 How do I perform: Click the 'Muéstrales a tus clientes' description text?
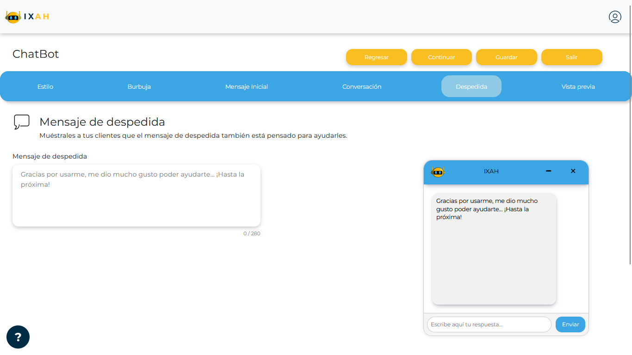tap(193, 136)
